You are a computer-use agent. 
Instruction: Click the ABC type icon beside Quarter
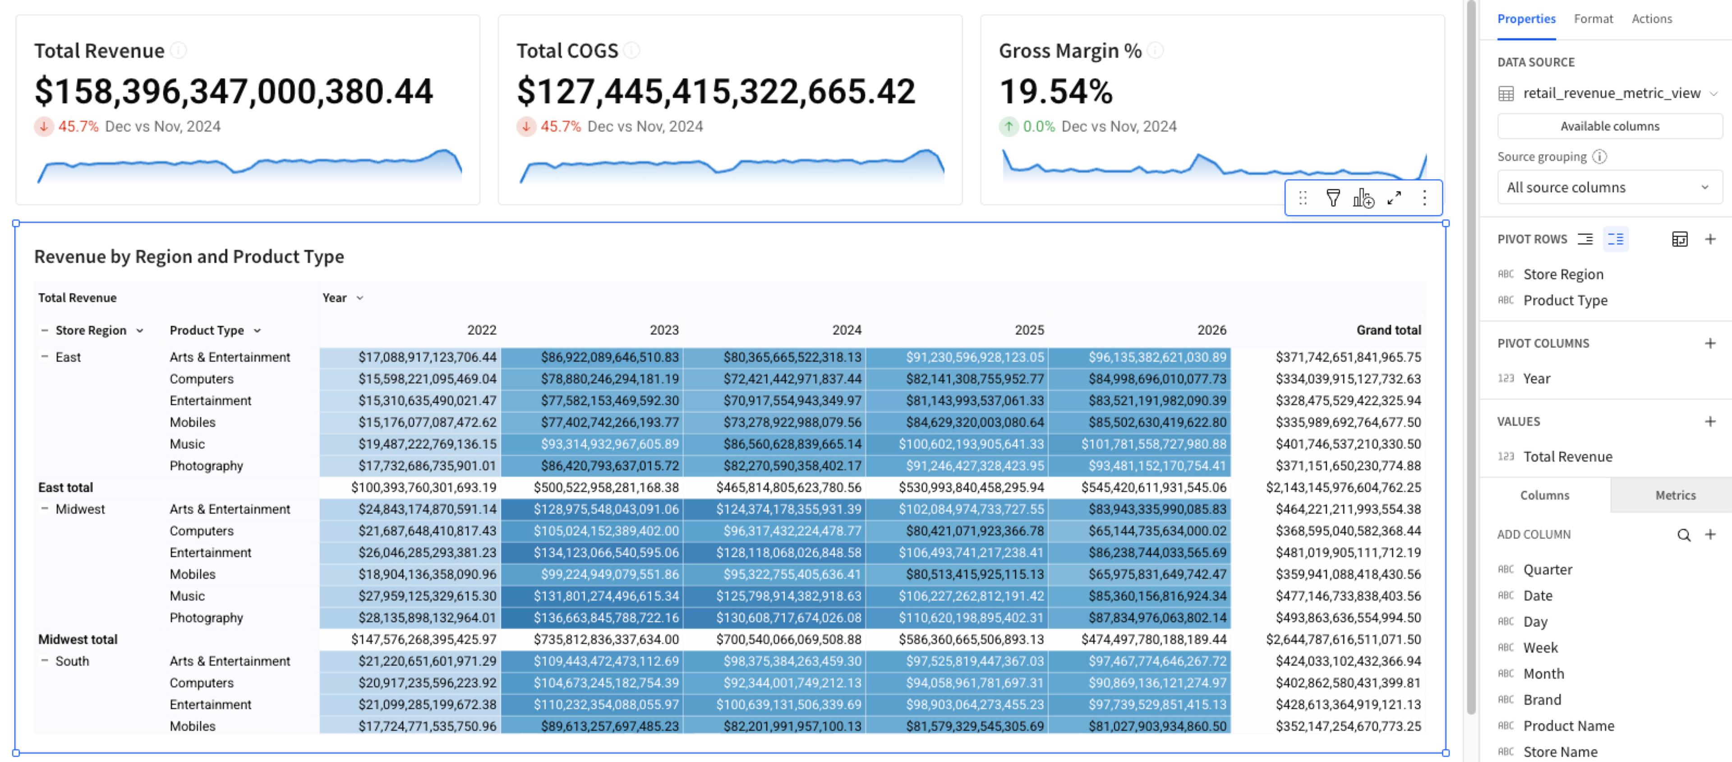pyautogui.click(x=1506, y=569)
